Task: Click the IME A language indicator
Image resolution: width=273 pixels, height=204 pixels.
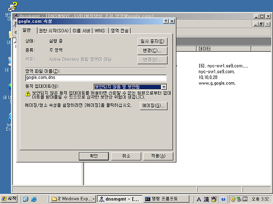Action: tap(199, 199)
